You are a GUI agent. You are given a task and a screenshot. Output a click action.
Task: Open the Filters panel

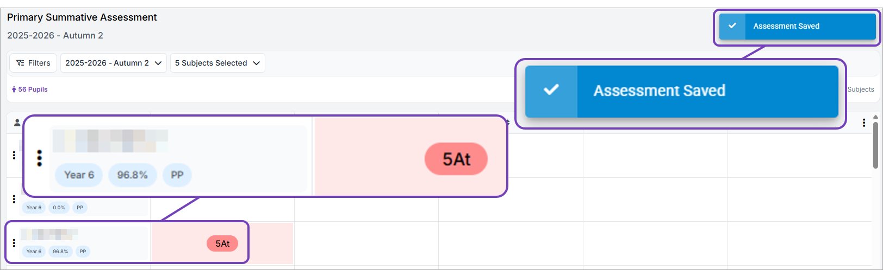pyautogui.click(x=33, y=63)
